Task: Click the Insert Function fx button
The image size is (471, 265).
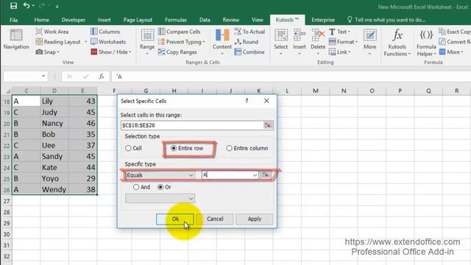Action: (x=102, y=77)
